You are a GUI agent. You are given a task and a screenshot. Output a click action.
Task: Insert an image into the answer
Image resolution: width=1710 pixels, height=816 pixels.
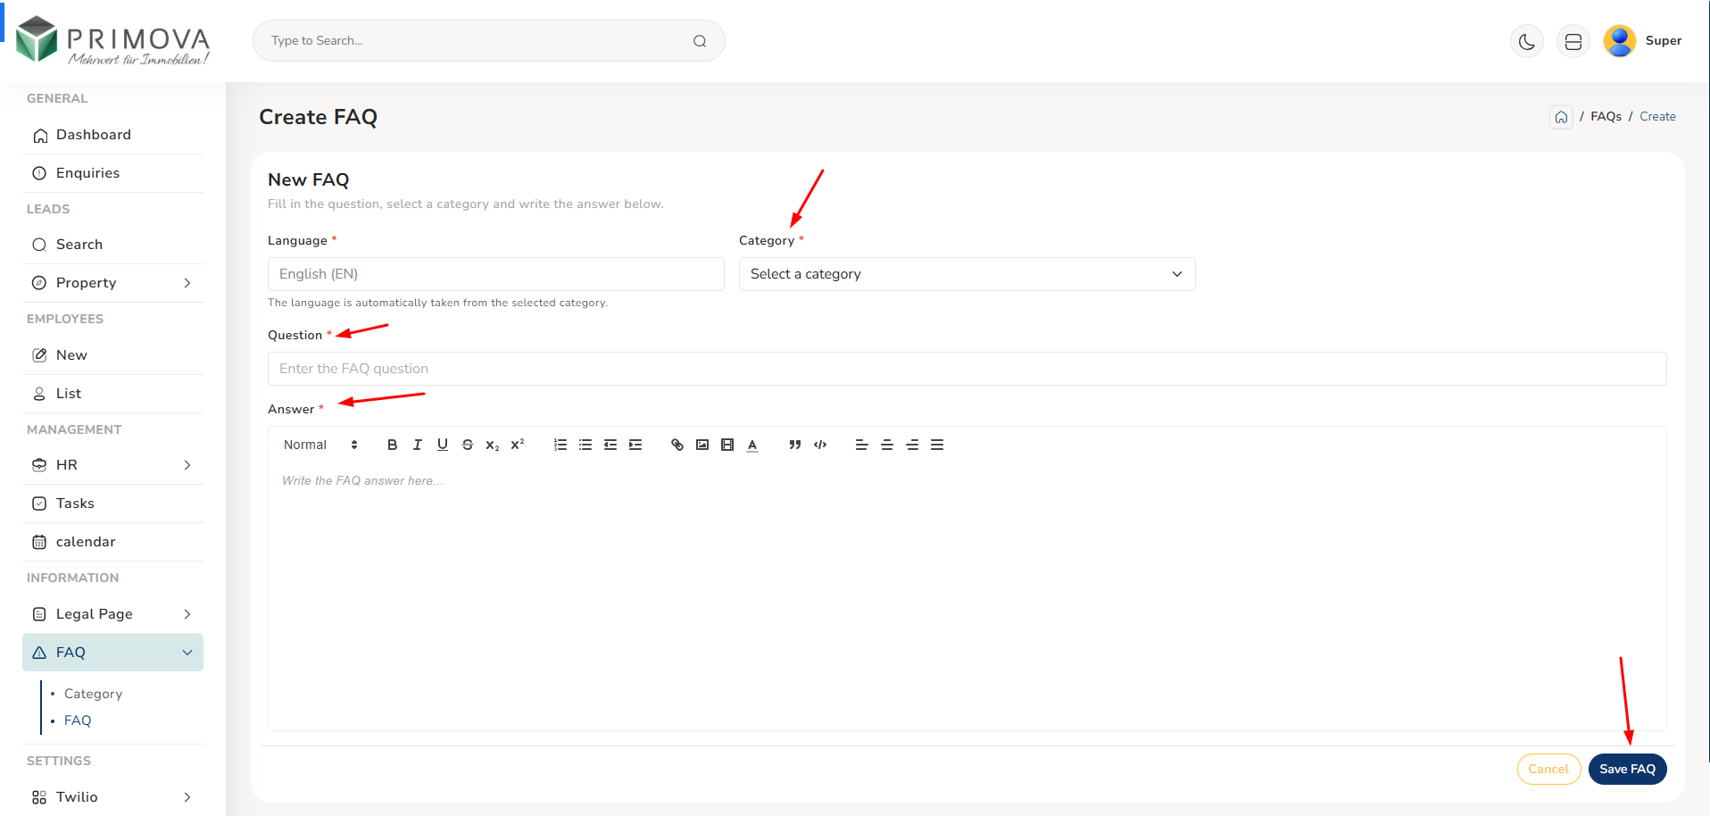pos(702,445)
